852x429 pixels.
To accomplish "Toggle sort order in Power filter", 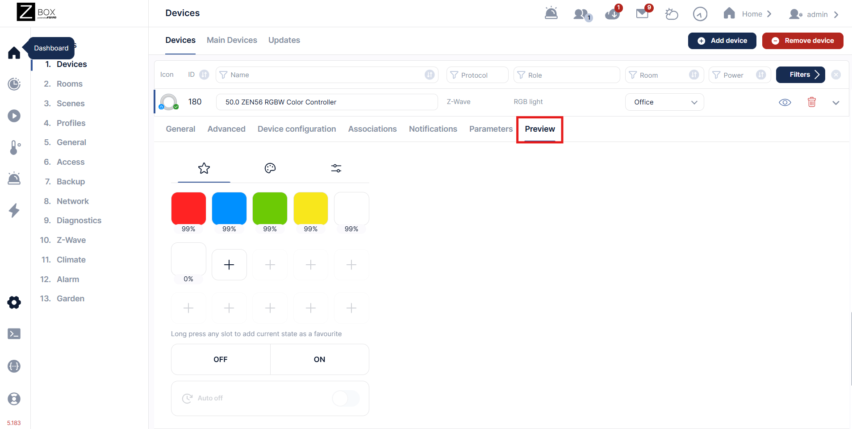I will coord(761,75).
